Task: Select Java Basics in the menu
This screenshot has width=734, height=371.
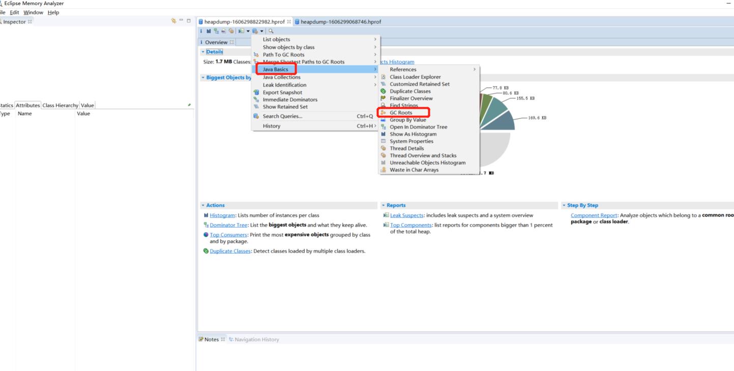Action: coord(314,69)
